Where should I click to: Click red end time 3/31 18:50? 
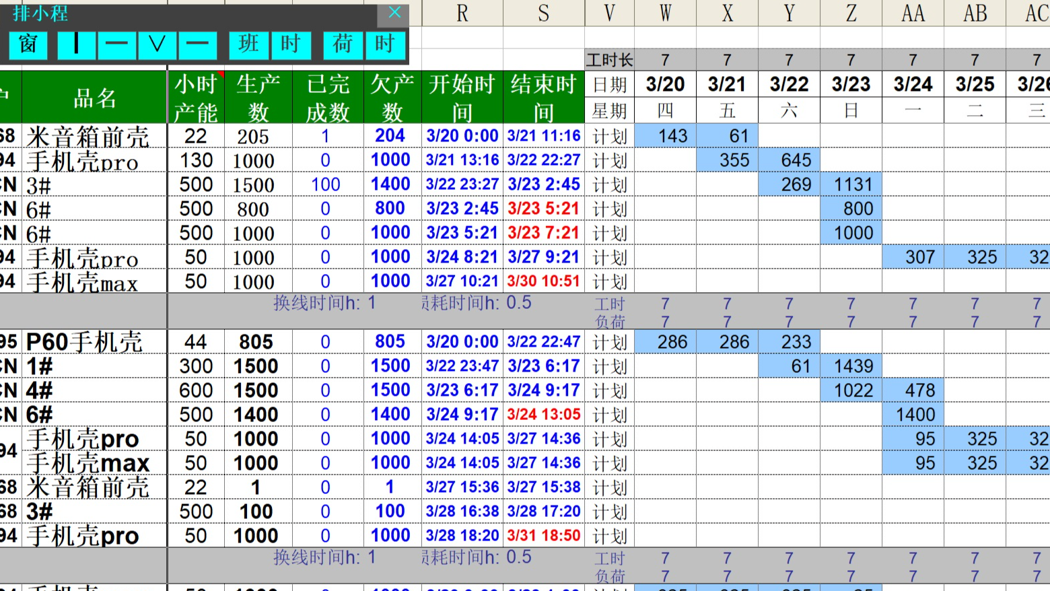(x=544, y=536)
